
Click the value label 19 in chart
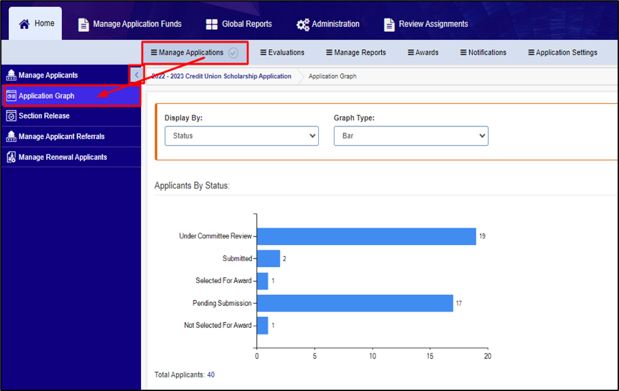click(x=482, y=237)
